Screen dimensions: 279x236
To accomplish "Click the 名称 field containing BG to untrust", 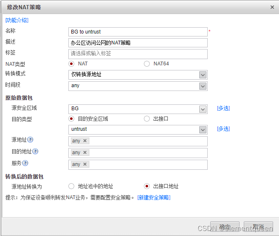I will [138, 32].
